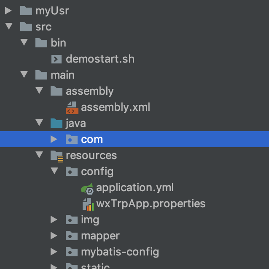The height and width of the screenshot is (269, 269).
Task: Select the img folder label
Action: (x=90, y=220)
